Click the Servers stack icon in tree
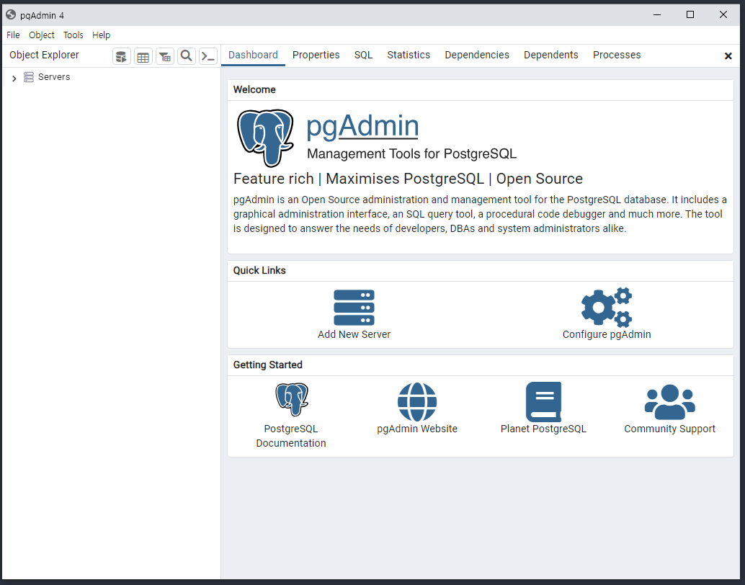The height and width of the screenshot is (585, 745). [x=29, y=77]
